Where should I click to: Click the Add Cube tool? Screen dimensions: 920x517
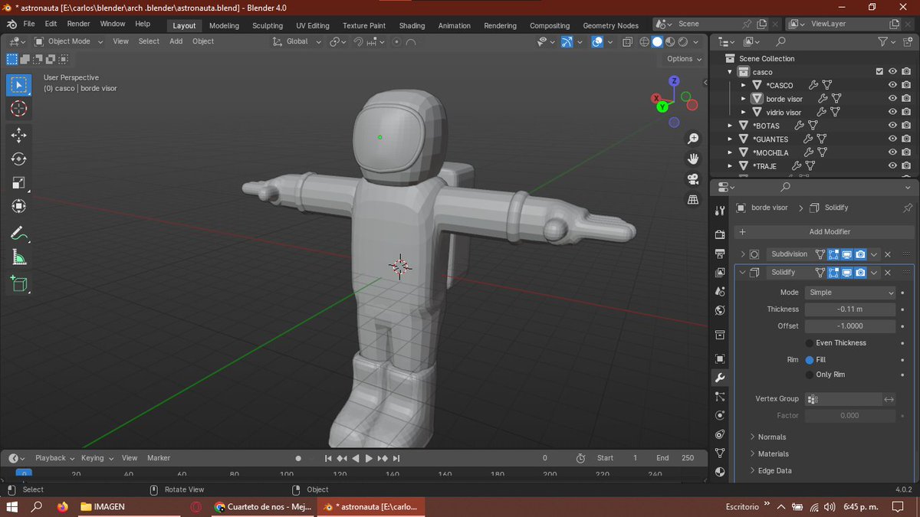click(x=19, y=284)
